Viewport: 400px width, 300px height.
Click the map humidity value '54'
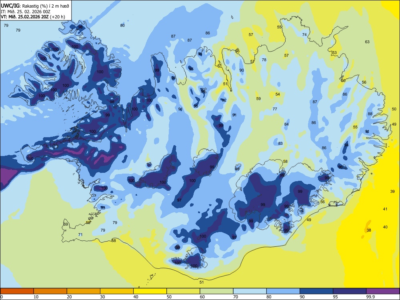[278, 94]
